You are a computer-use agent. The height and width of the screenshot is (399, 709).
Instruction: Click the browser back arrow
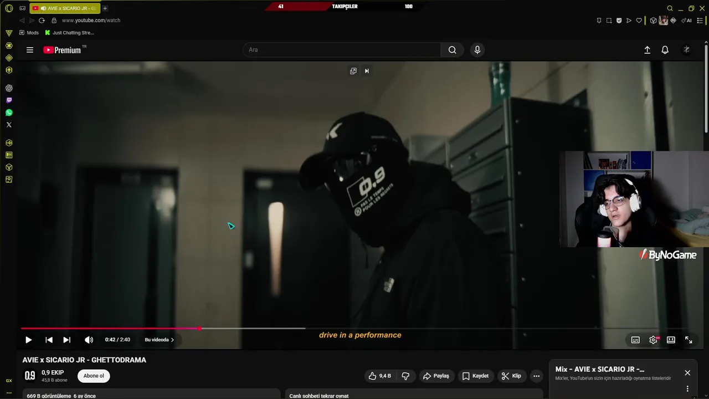click(x=22, y=21)
